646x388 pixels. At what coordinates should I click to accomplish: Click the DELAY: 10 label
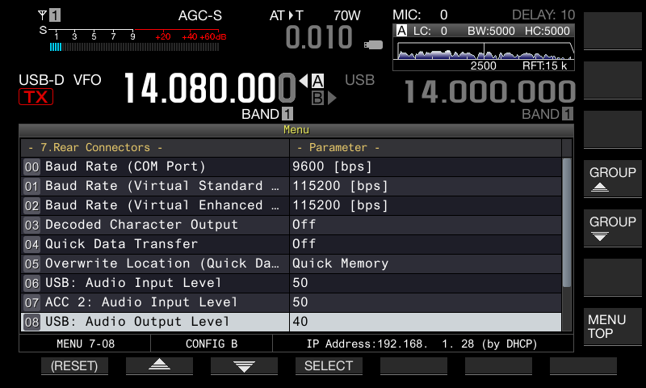tap(543, 15)
